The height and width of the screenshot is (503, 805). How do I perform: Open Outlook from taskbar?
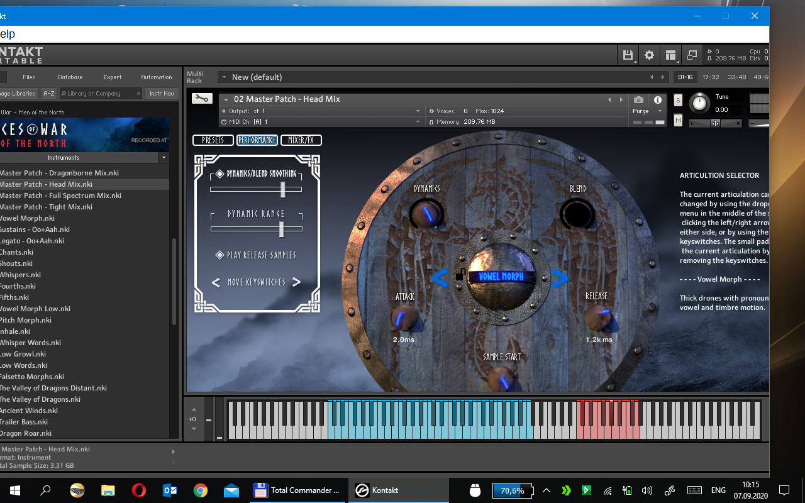click(x=170, y=490)
